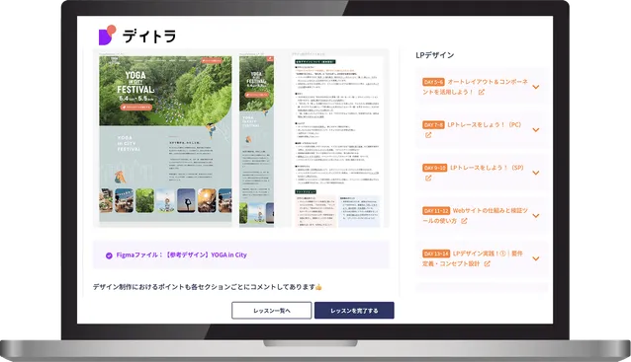Click the レッスンを完了する button
Viewport: 631px width, 362px height.
coord(354,311)
